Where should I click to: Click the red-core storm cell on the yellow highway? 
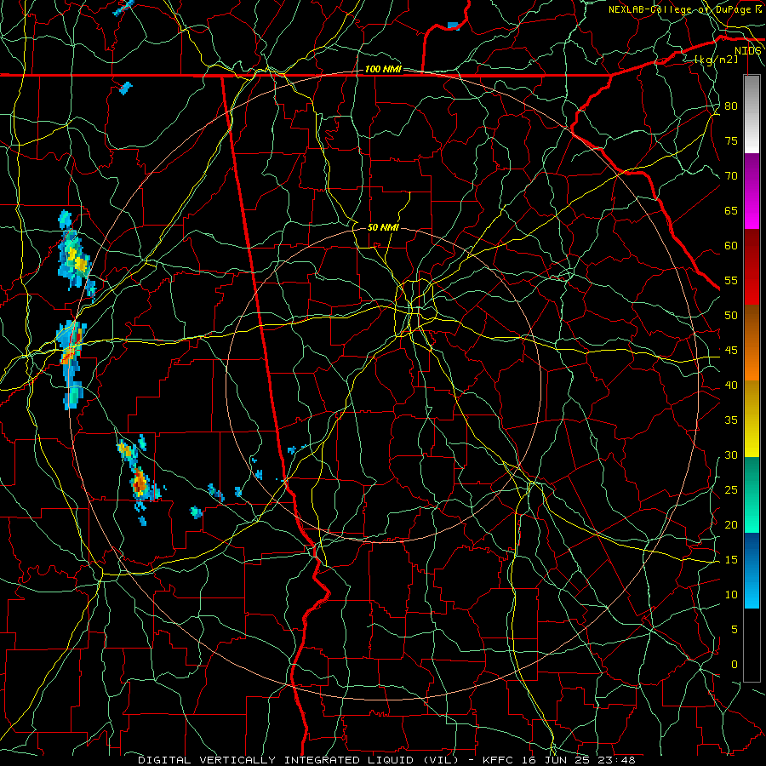point(71,364)
